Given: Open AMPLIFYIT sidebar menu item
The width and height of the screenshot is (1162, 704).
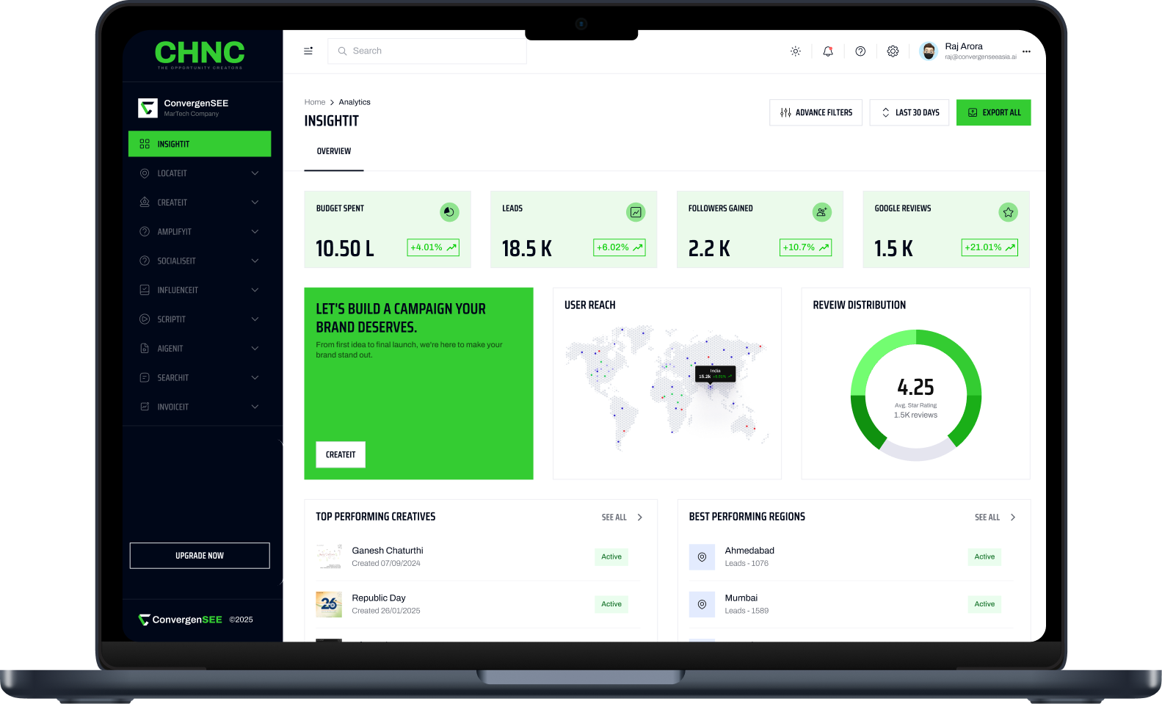Looking at the screenshot, I should click(x=200, y=232).
